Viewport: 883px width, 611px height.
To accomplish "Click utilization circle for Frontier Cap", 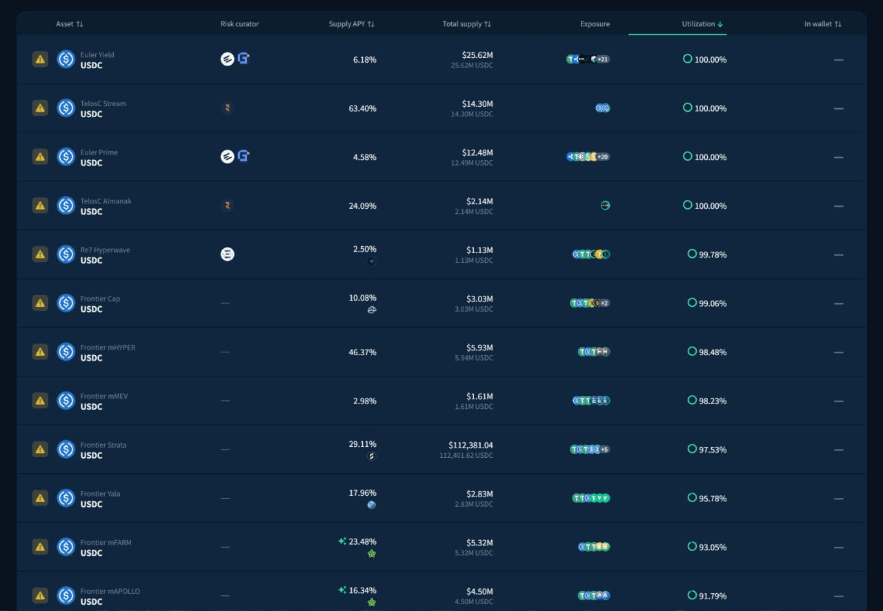I will pos(692,303).
